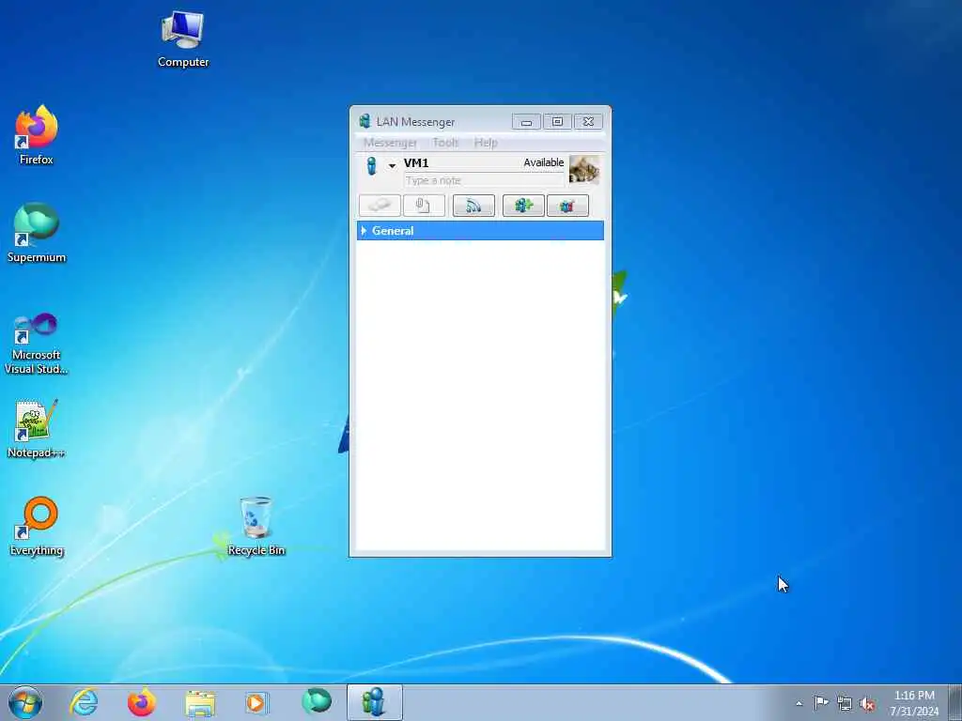Launch Firefox from the taskbar
The image size is (962, 721).
(142, 702)
